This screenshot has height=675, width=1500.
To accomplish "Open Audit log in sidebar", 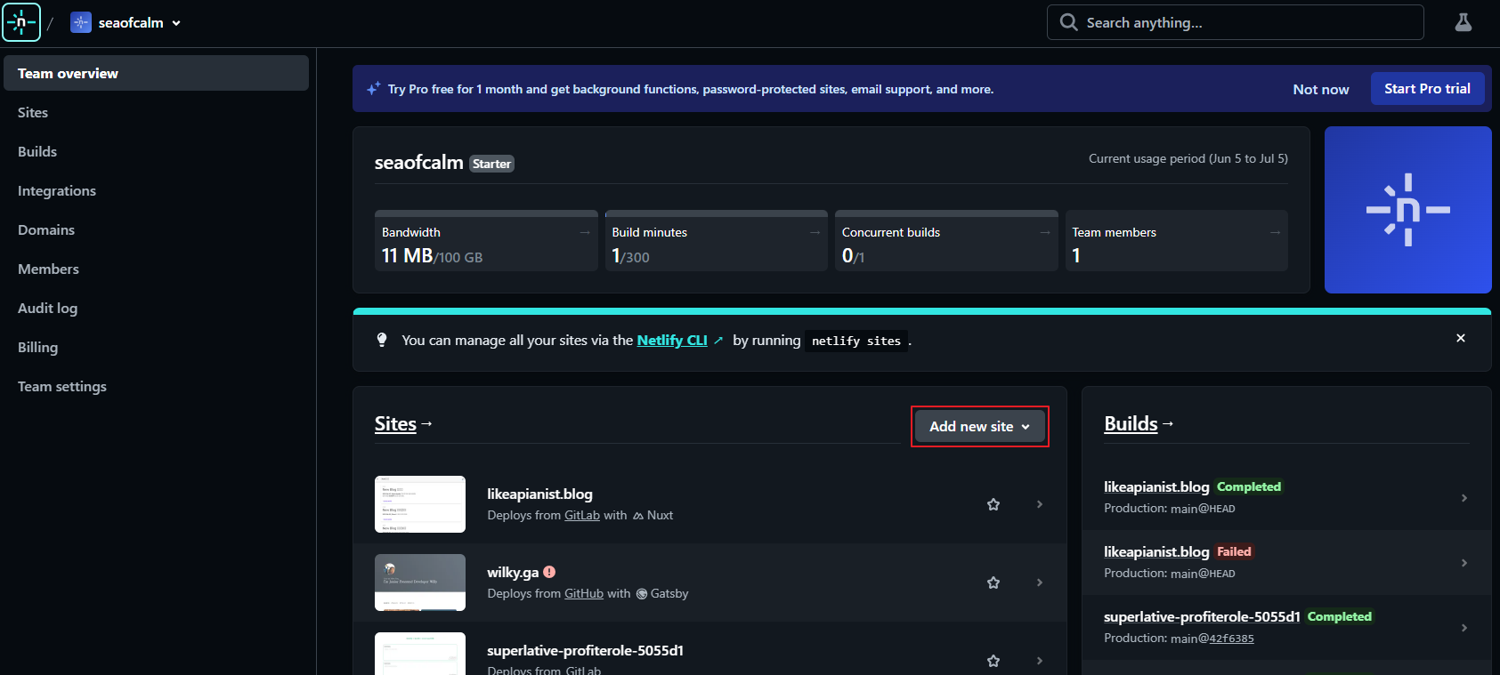I will (x=47, y=308).
